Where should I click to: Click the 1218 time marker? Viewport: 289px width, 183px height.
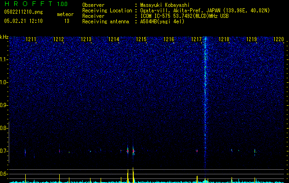(224, 39)
